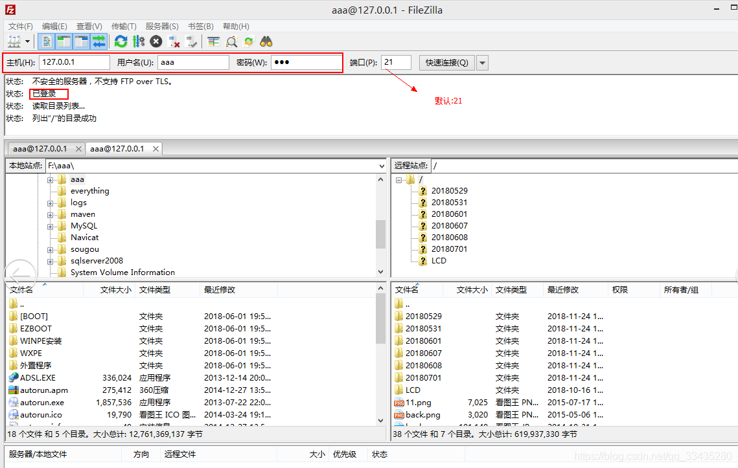738x468 pixels.
Task: Collapse the remote root / node
Action: [x=398, y=180]
